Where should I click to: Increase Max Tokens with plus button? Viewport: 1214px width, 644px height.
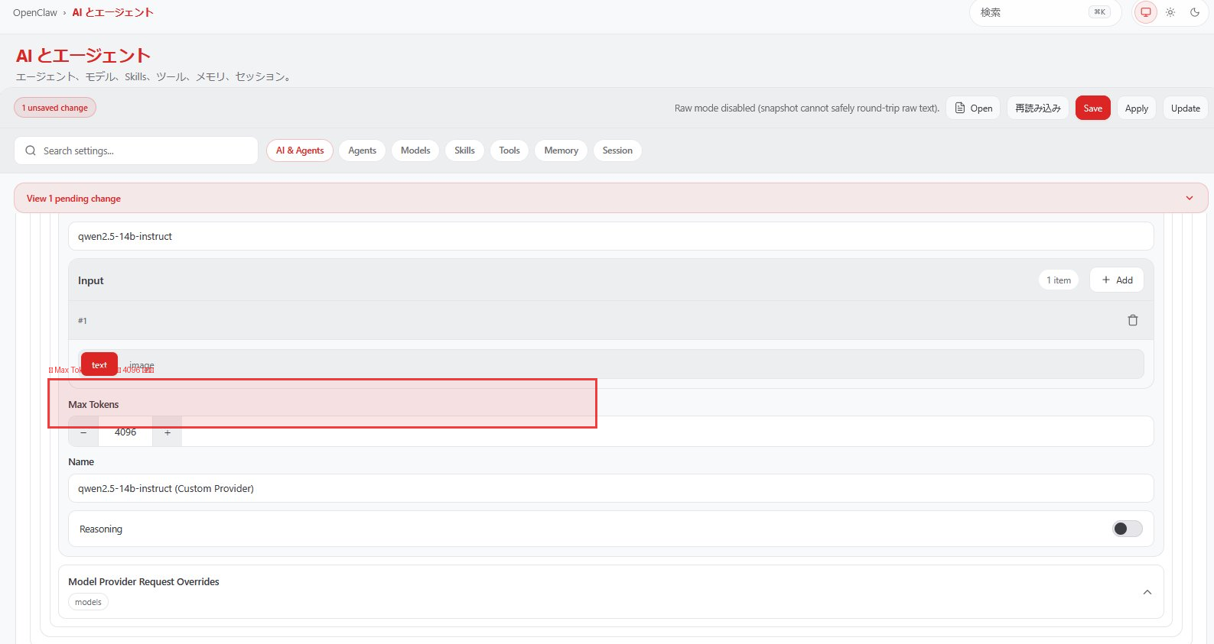(x=168, y=432)
